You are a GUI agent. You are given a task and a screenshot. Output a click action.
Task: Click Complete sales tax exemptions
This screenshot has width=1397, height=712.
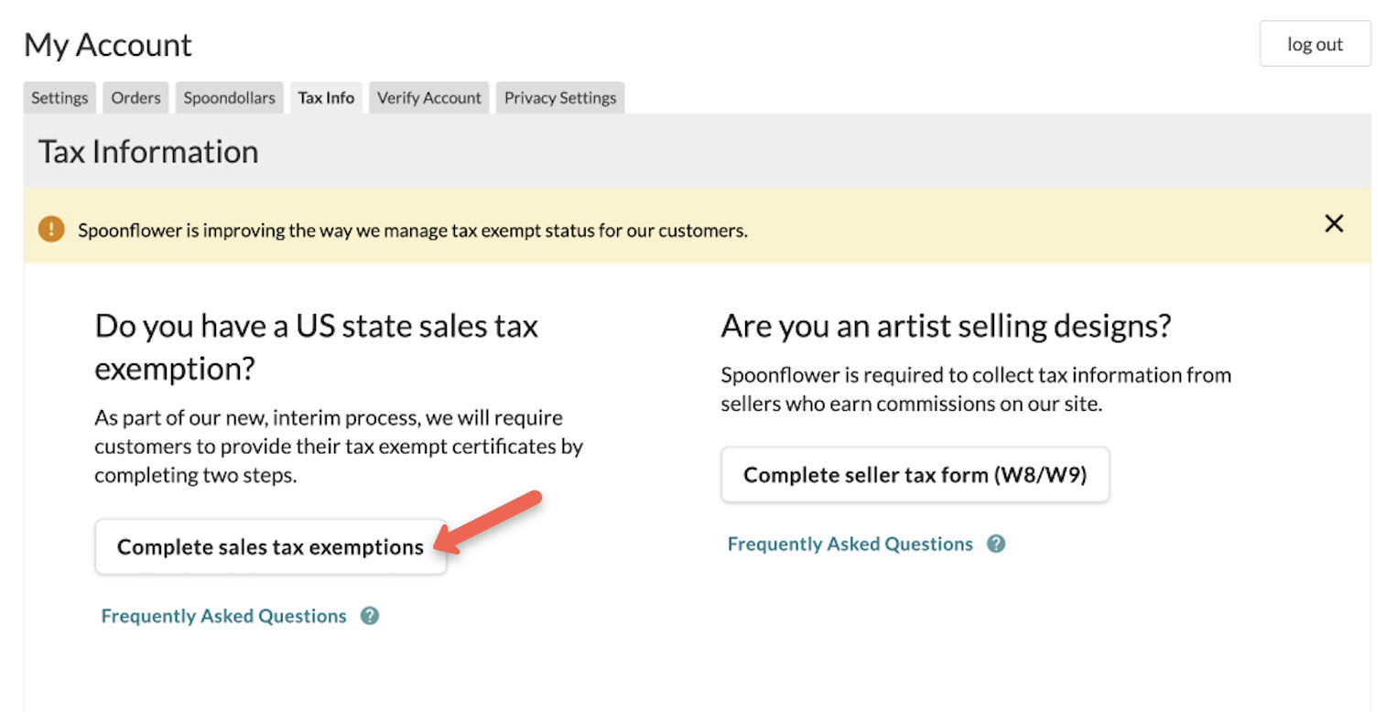[x=270, y=546]
